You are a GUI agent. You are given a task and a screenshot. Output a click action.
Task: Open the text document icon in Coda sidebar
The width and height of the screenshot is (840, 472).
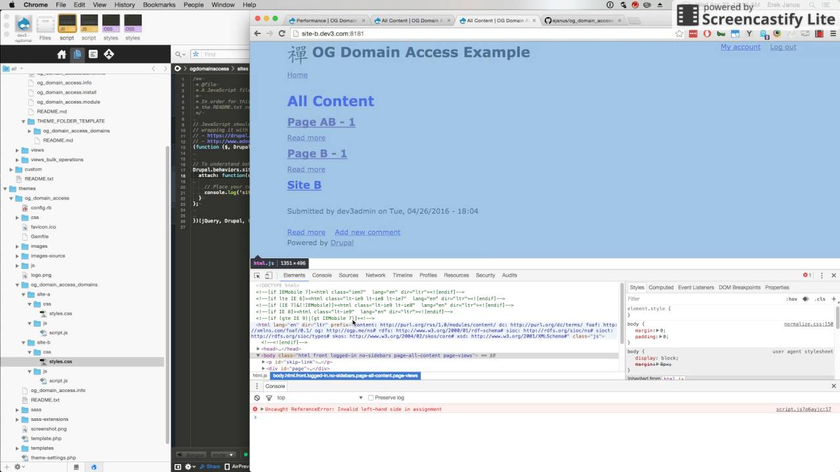93,54
